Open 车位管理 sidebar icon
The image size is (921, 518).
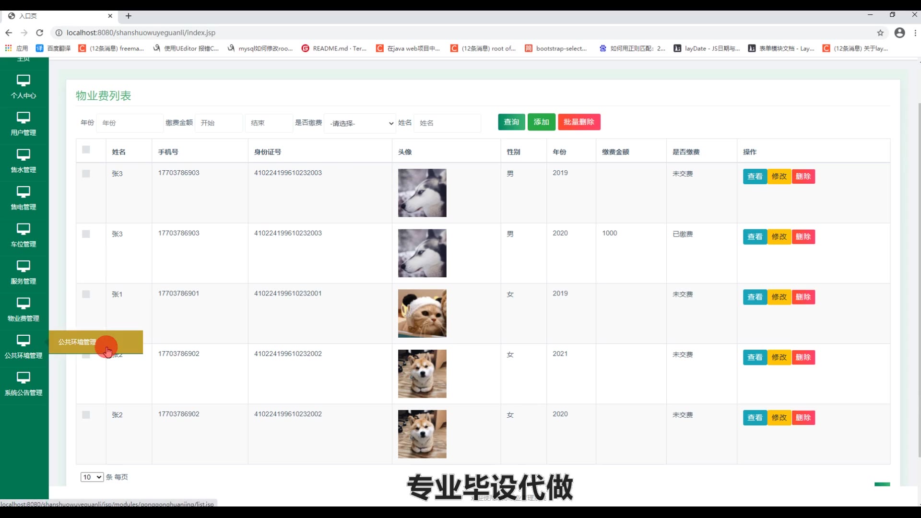pyautogui.click(x=23, y=229)
